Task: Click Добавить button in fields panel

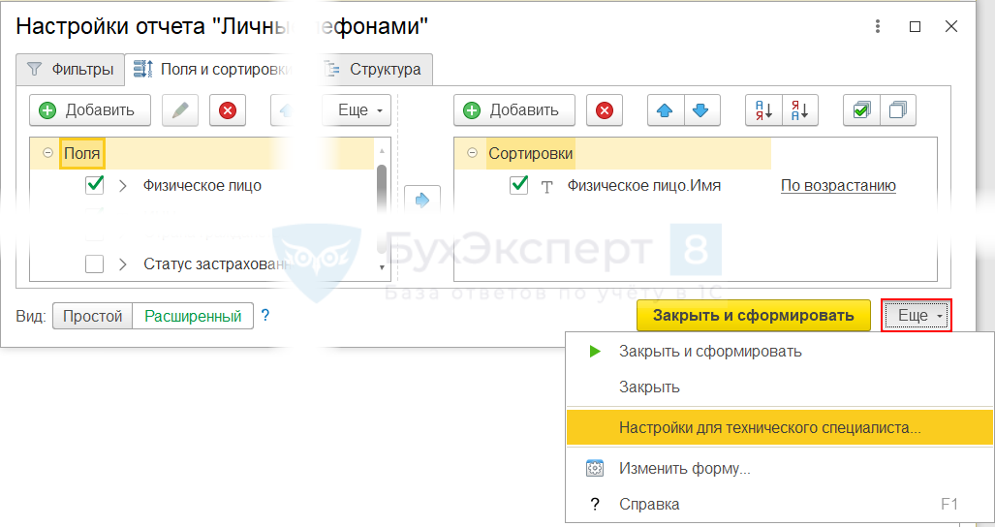Action: pyautogui.click(x=90, y=110)
